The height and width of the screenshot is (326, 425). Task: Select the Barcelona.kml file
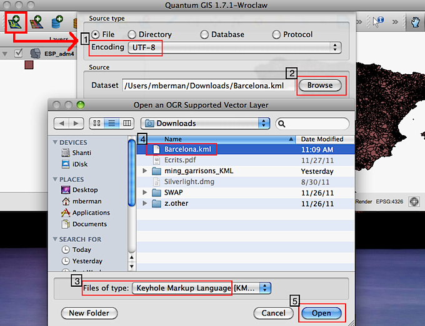coord(246,149)
